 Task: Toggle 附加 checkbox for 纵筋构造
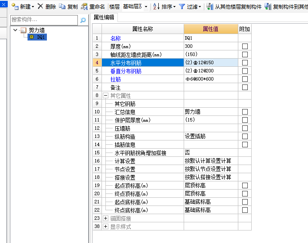tap(245, 136)
